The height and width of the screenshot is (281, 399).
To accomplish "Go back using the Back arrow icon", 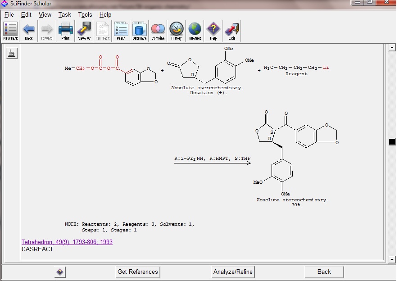I will point(29,31).
